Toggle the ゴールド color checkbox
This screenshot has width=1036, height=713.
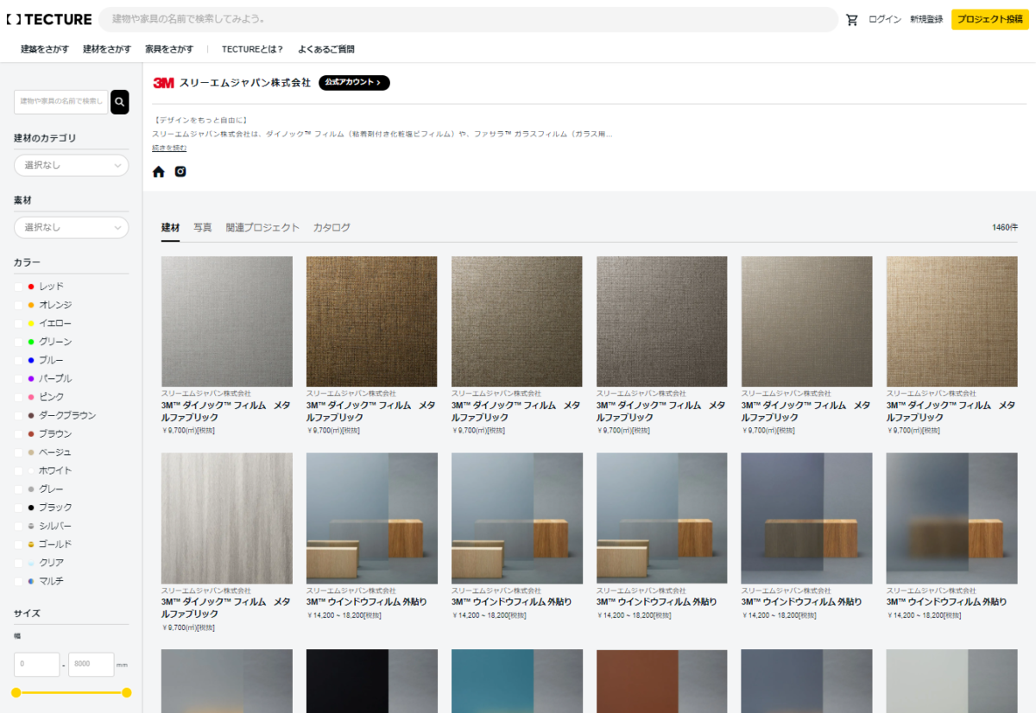click(19, 545)
